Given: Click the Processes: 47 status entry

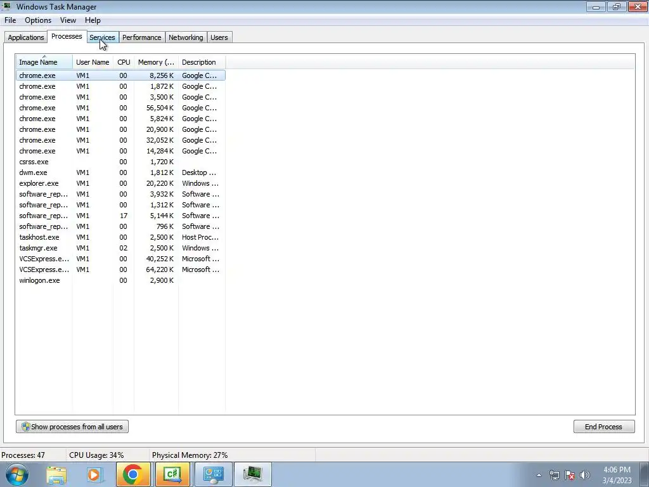Looking at the screenshot, I should [23, 455].
